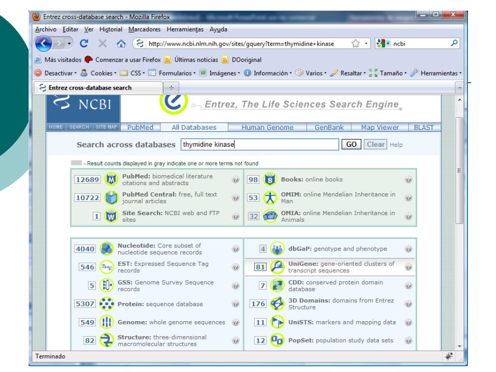Open the PubMed Central database icon
The height and width of the screenshot is (372, 496).
pos(111,198)
